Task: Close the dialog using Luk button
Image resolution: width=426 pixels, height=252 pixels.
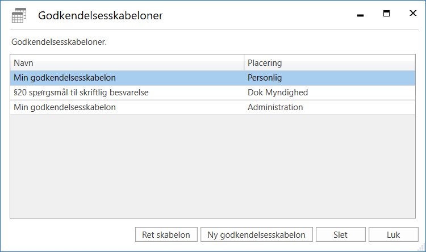Action: tap(393, 234)
